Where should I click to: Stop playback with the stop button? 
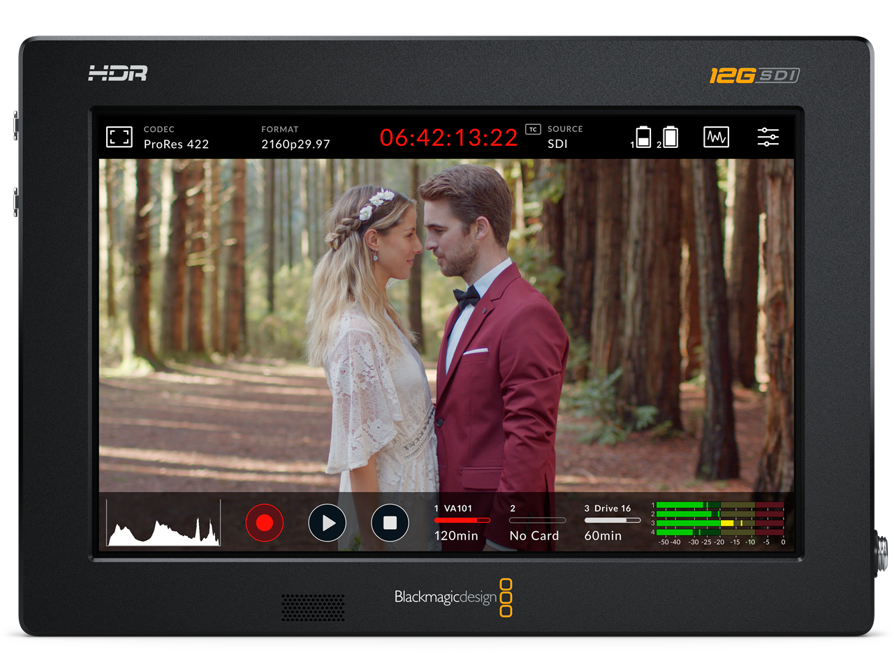(x=390, y=523)
